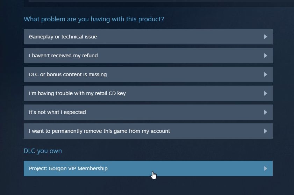294x195 pixels.
Task: Click the What problem are you having heading
Action: (94, 19)
